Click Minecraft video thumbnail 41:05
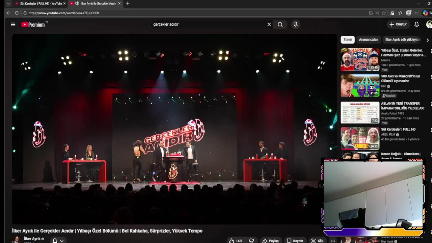The image size is (432, 243). click(360, 85)
